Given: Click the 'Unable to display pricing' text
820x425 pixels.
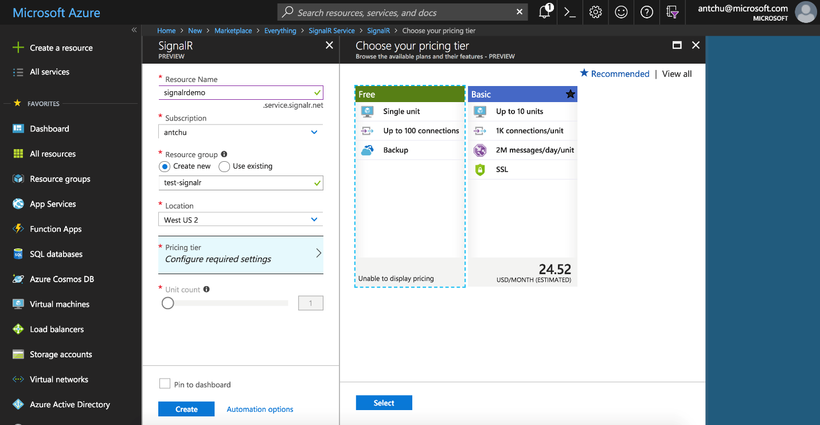Looking at the screenshot, I should coord(396,279).
